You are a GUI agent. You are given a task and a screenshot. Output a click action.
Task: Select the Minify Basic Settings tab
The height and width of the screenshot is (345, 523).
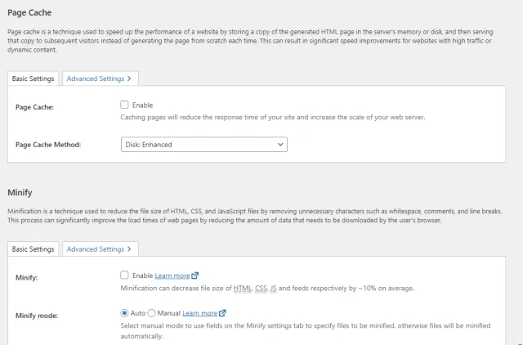(34, 249)
